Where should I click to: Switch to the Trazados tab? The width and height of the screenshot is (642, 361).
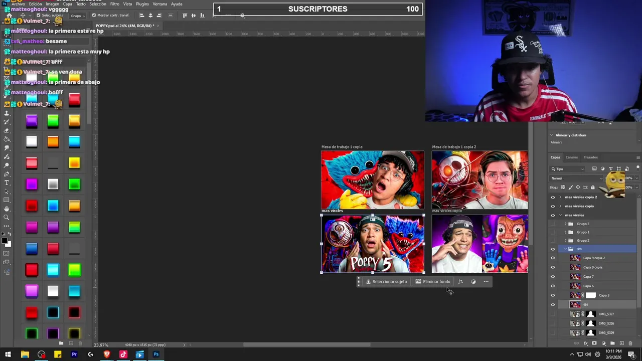pos(591,157)
